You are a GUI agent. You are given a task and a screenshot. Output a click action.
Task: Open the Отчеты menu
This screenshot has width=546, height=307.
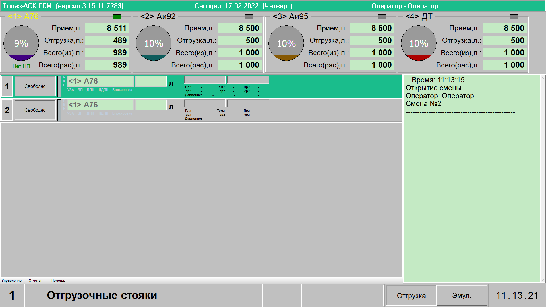click(x=35, y=281)
